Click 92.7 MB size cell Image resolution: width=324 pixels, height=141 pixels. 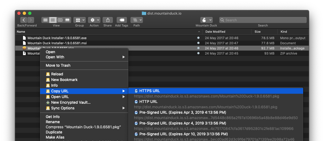coord(267,48)
